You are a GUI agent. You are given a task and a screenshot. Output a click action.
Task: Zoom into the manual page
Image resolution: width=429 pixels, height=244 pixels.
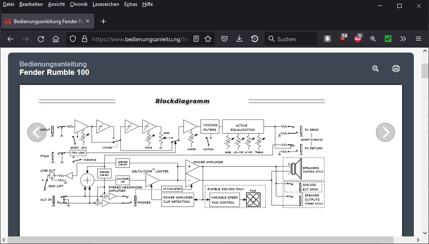376,69
